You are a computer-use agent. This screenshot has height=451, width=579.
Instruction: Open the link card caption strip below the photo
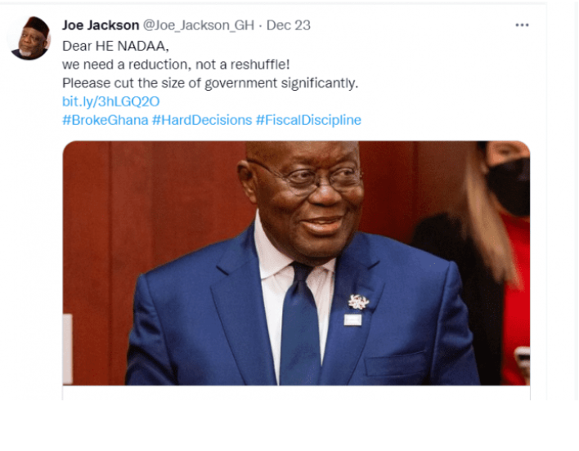296,393
